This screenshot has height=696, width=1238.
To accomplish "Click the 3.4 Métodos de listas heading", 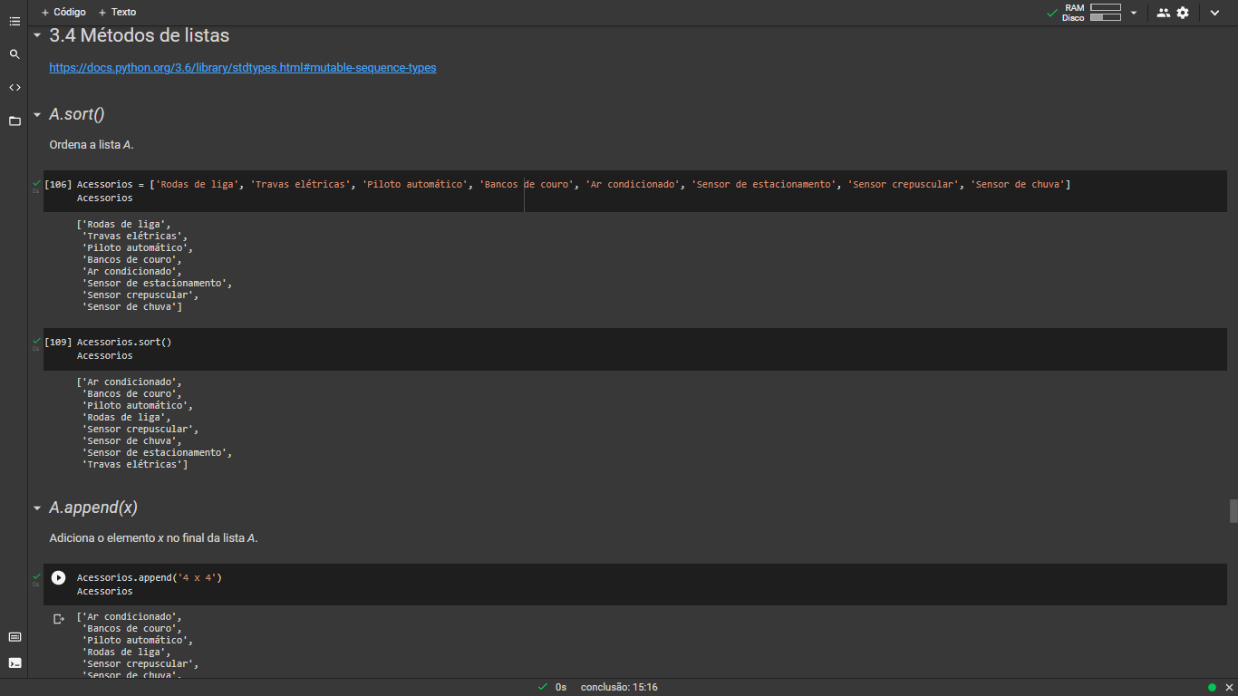I will [139, 35].
